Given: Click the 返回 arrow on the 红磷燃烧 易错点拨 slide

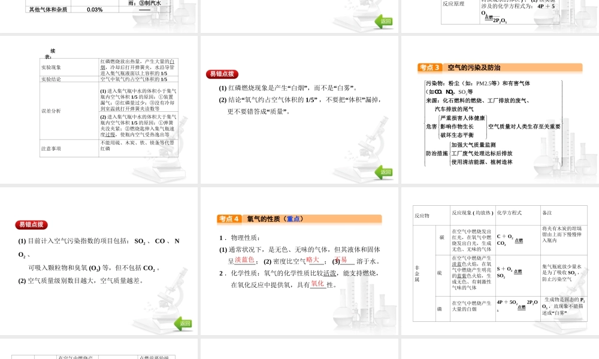Looking at the screenshot, I should click(x=383, y=172).
